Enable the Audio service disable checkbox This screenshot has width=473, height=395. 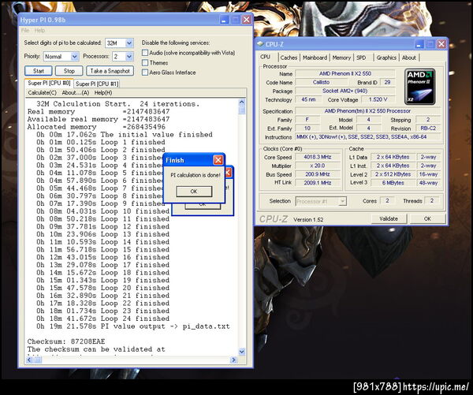pyautogui.click(x=145, y=53)
